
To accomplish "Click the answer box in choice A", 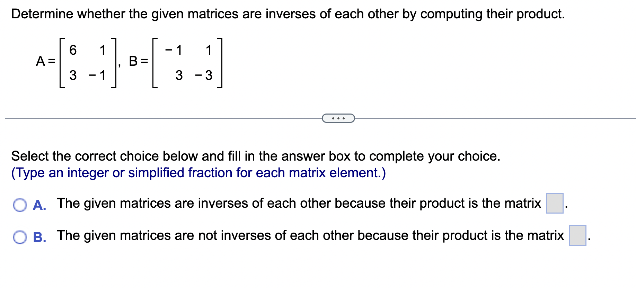I will (x=554, y=204).
